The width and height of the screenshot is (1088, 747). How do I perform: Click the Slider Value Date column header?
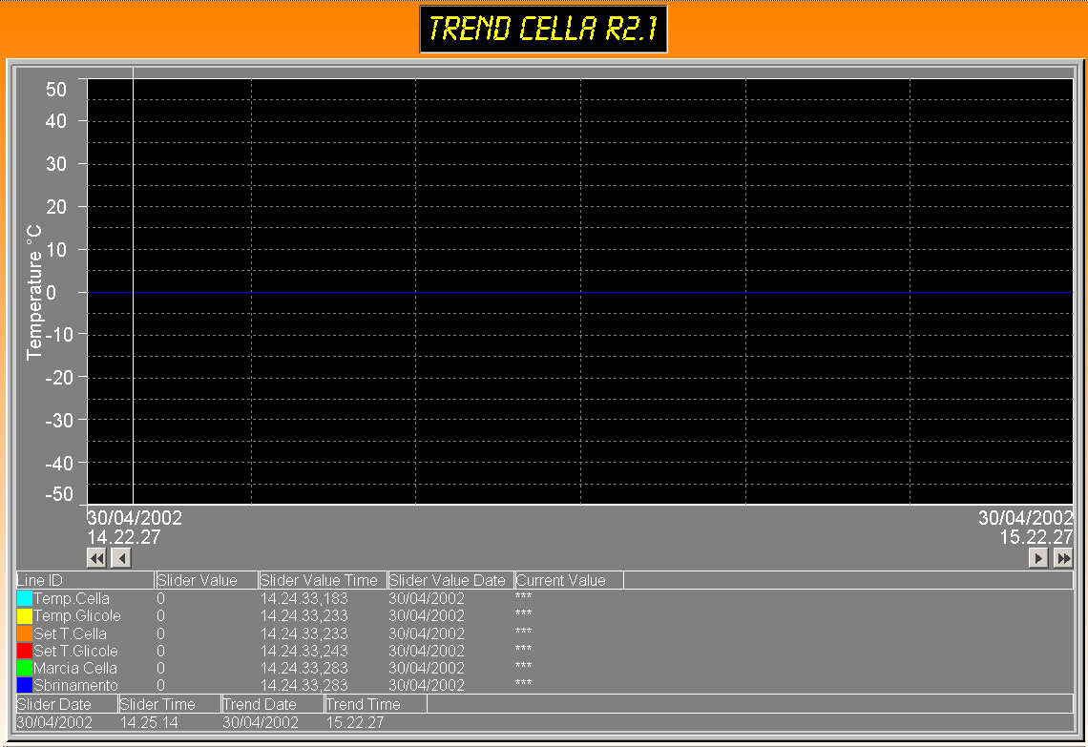click(450, 580)
